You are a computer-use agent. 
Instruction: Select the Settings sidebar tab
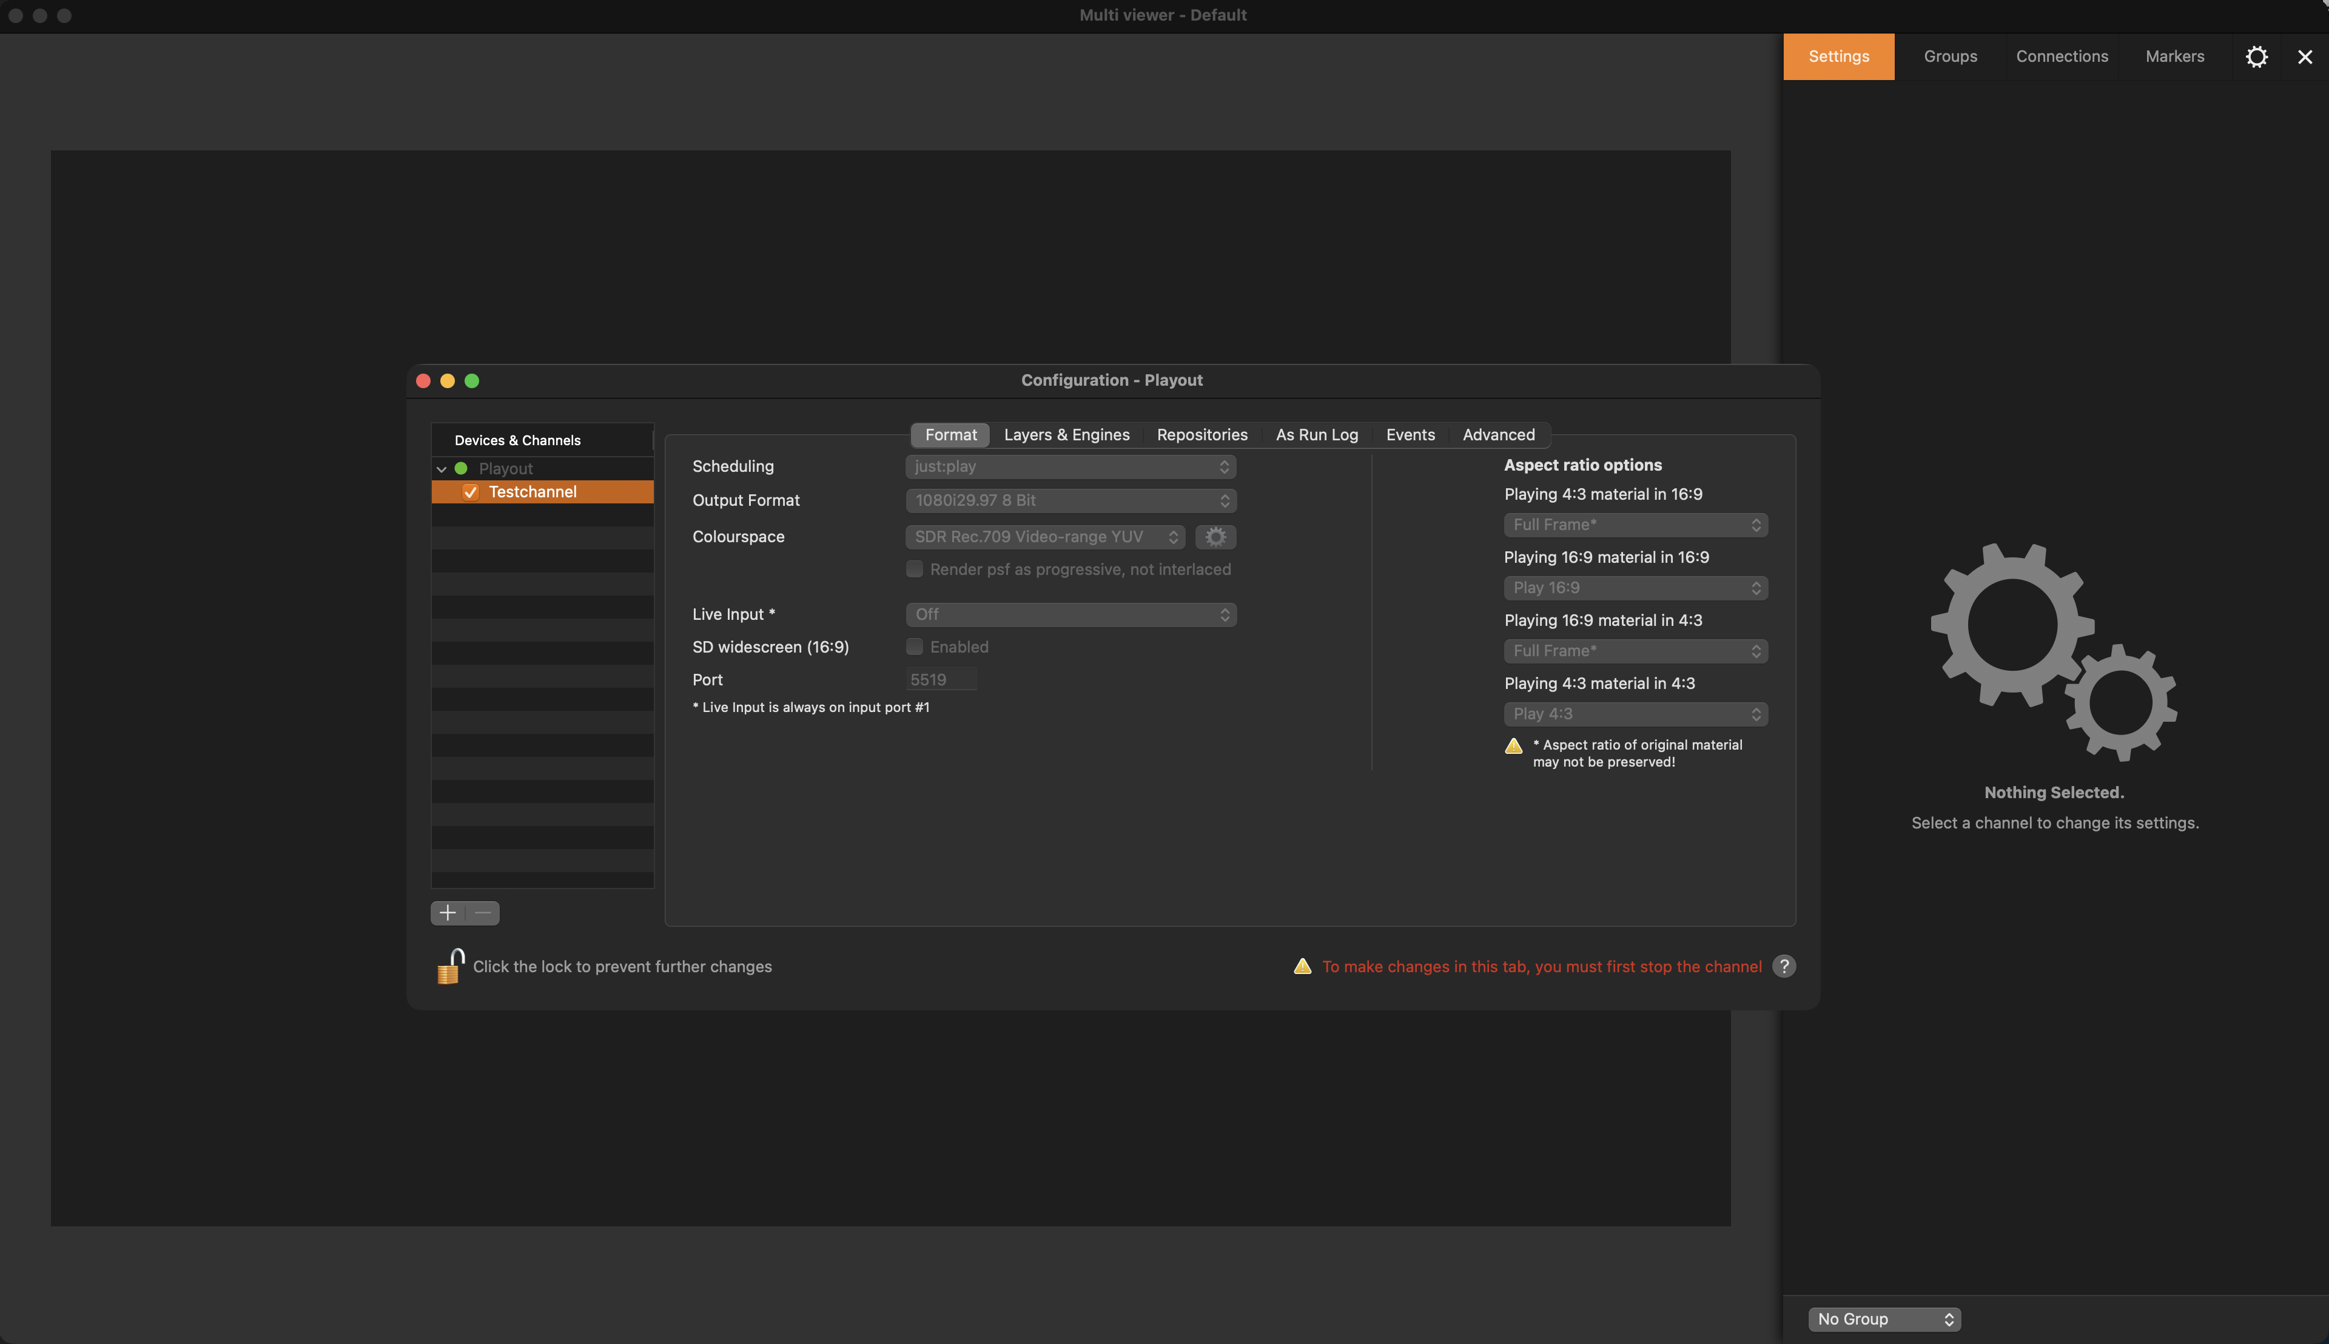[x=1838, y=56]
